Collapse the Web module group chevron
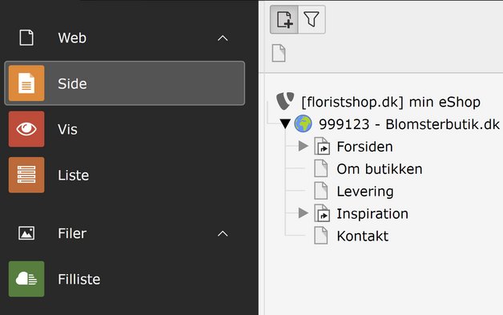This screenshot has height=315, width=503. [x=223, y=38]
